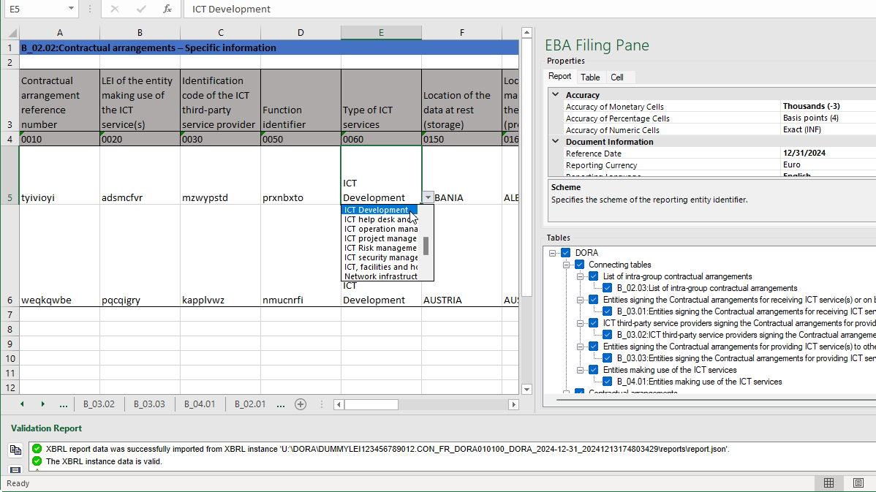Uncheck the Connecting tables checkbox

coord(579,264)
